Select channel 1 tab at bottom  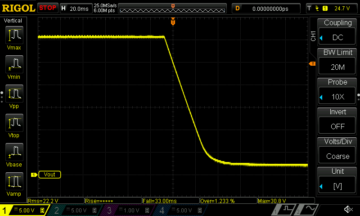[x=23, y=210]
